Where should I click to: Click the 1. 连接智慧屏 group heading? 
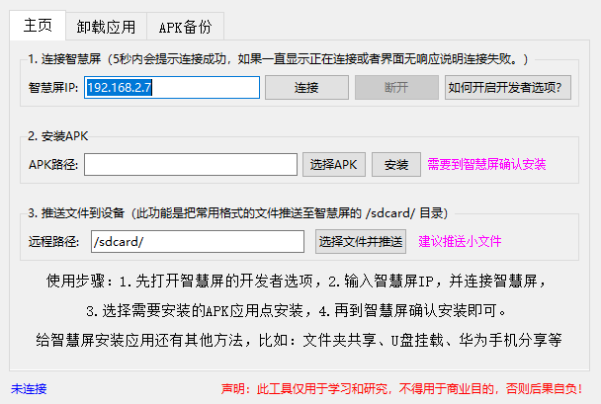click(x=65, y=59)
